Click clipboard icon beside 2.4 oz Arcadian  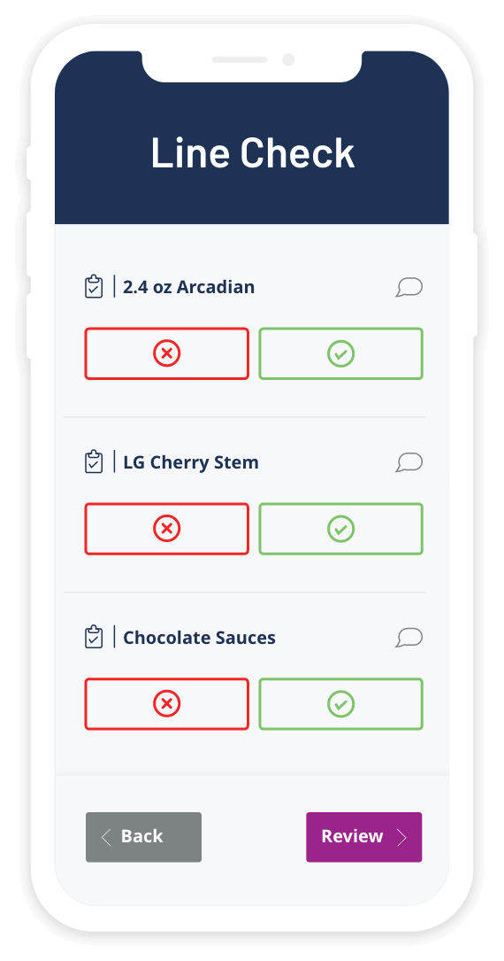[94, 286]
